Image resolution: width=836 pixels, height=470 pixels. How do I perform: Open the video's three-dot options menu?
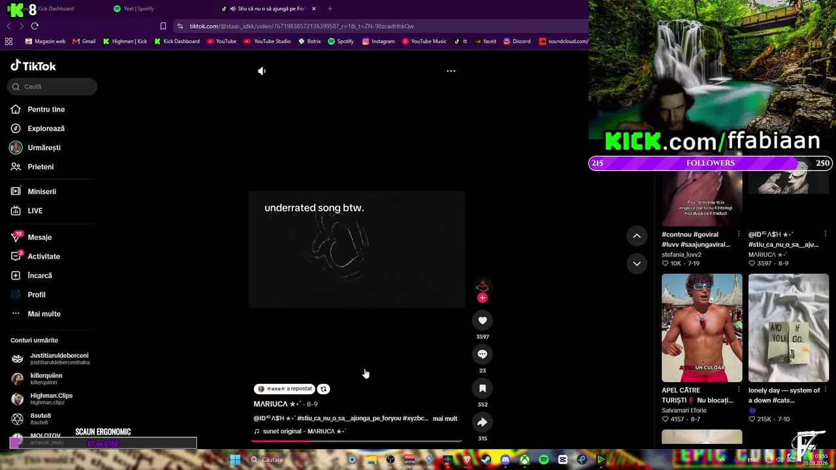coord(451,70)
